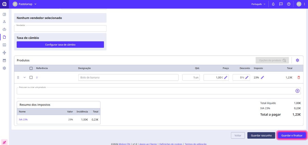Check the Bolo de banana row checkbox
Viewport: 308px width, 145px height.
pyautogui.click(x=31, y=77)
